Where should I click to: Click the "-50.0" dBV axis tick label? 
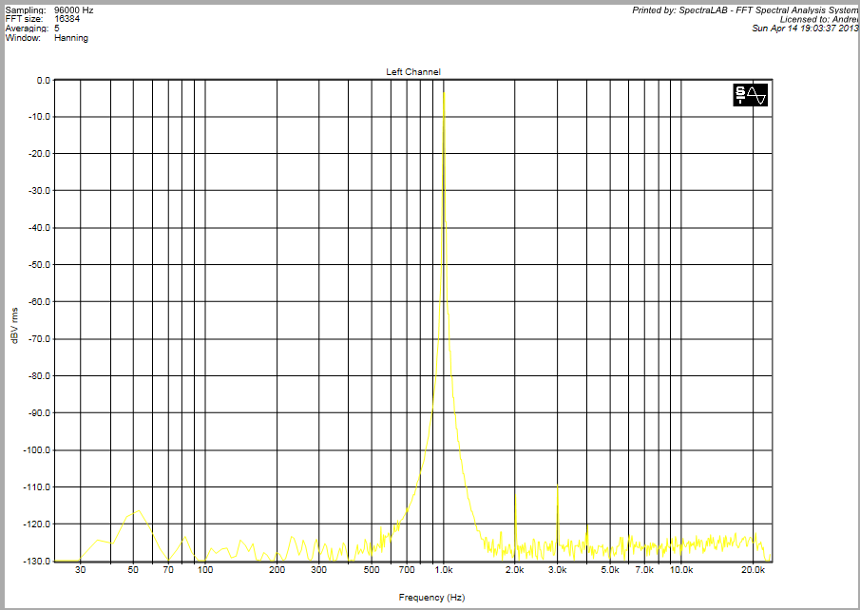[40, 264]
